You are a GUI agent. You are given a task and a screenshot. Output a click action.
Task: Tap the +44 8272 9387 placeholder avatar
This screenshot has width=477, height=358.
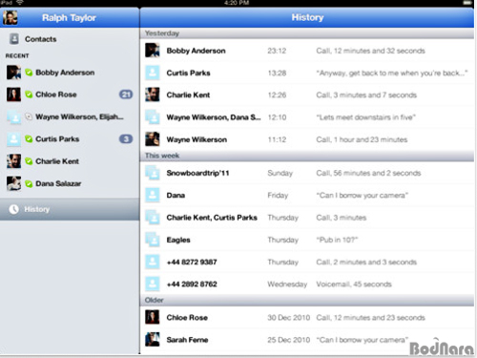tap(153, 262)
